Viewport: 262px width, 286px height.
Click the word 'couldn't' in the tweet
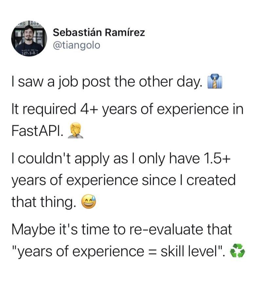coord(45,158)
